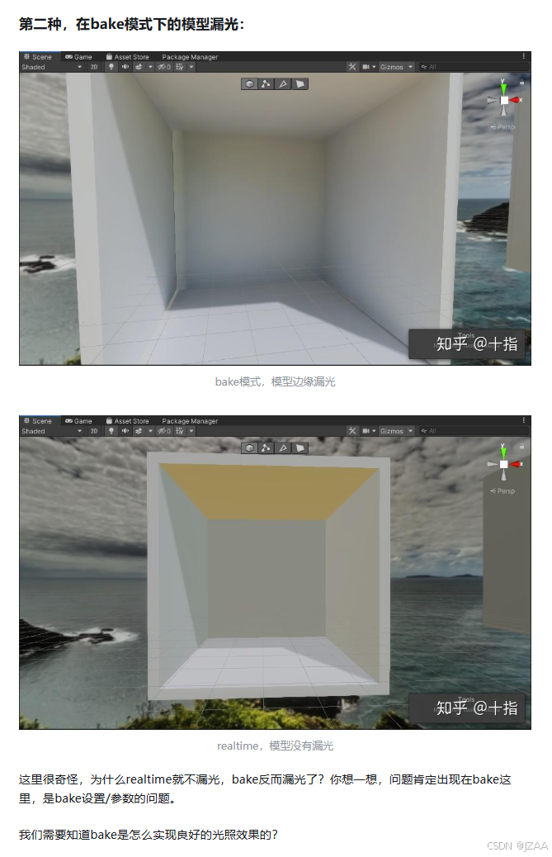Focus the scene search field in the lower screenshot
This screenshot has height=857, width=552.
[x=474, y=431]
